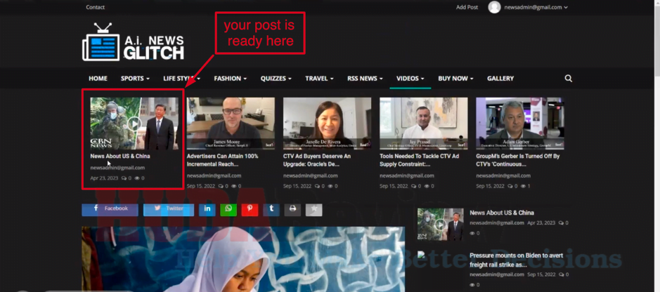Click the Contact link
660x292 pixels.
(95, 7)
